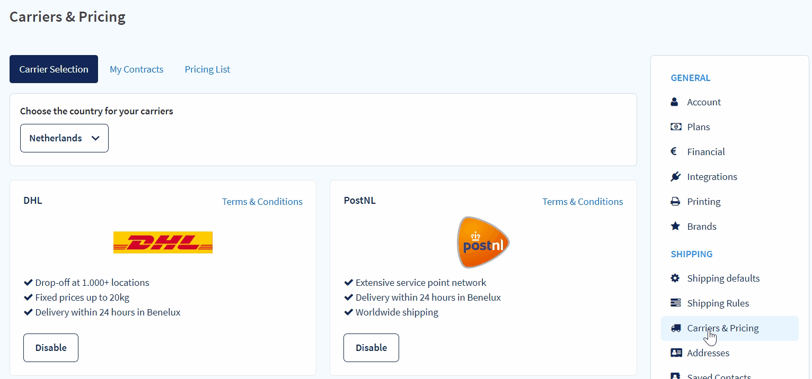Image resolution: width=812 pixels, height=379 pixels.
Task: Click the Shipping Rules list icon
Action: pyautogui.click(x=676, y=303)
